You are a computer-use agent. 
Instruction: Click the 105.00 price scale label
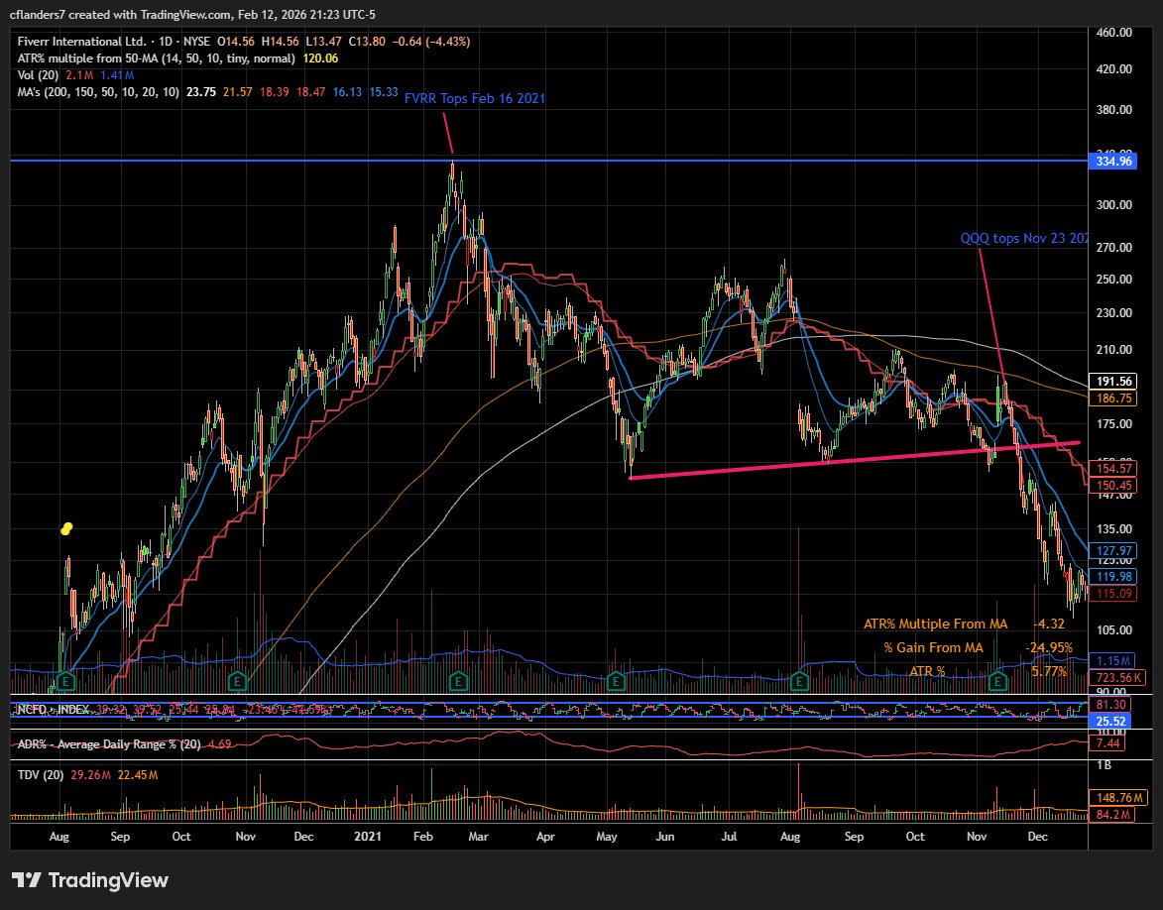[x=1114, y=629]
